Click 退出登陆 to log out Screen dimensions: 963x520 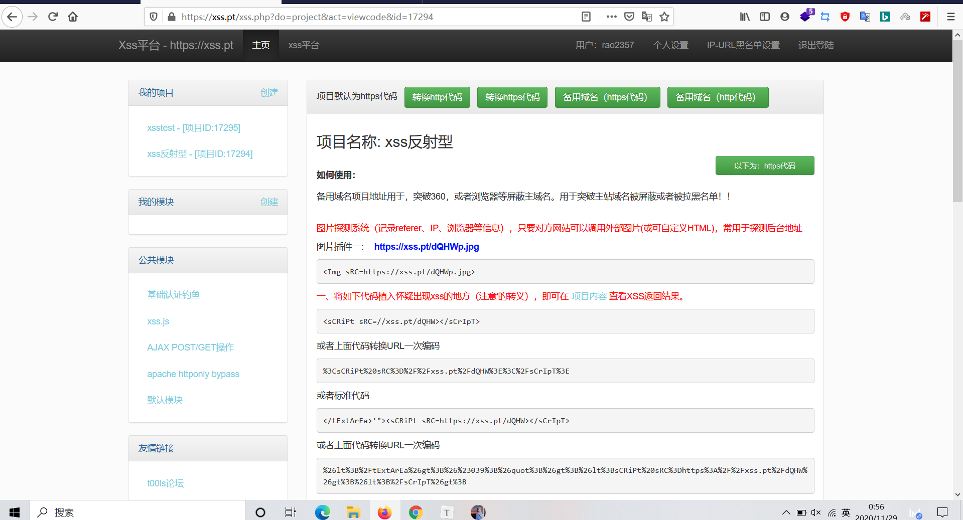(x=816, y=45)
